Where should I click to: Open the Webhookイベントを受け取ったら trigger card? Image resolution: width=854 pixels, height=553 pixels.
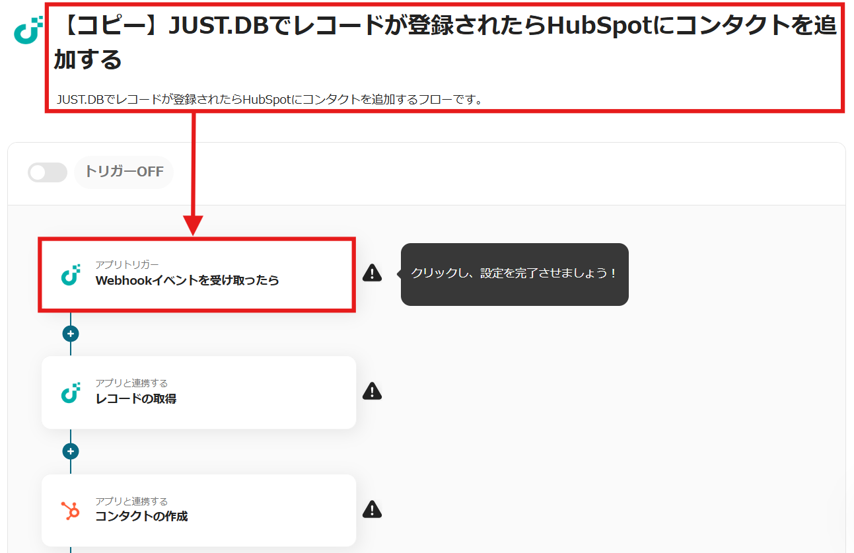point(198,274)
